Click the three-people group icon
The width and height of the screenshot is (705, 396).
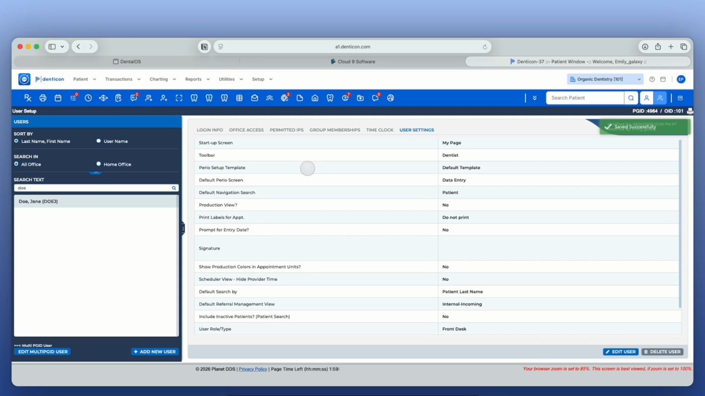[269, 98]
